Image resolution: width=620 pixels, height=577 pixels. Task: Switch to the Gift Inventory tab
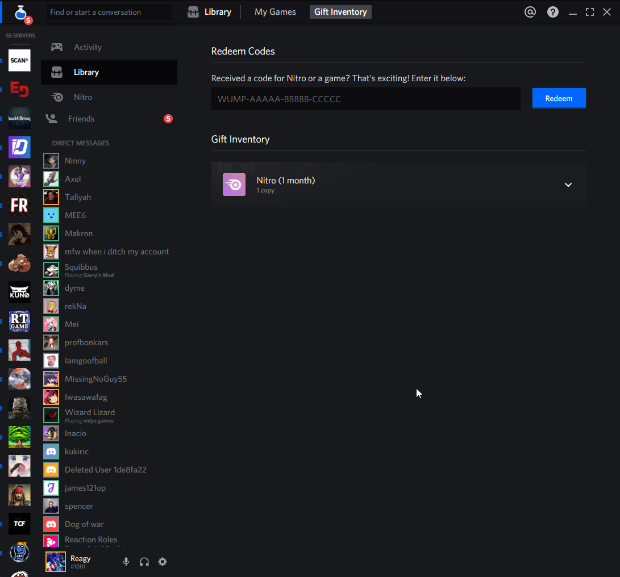[x=340, y=12]
